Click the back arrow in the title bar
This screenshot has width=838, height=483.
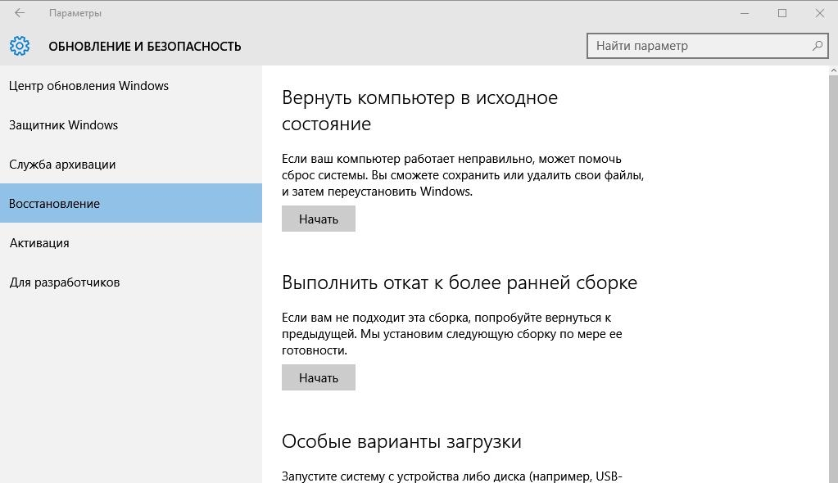coord(20,13)
